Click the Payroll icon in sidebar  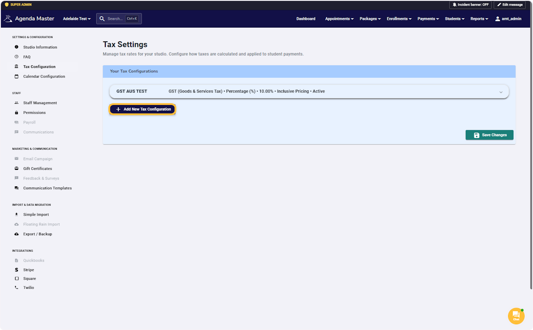[x=16, y=122]
